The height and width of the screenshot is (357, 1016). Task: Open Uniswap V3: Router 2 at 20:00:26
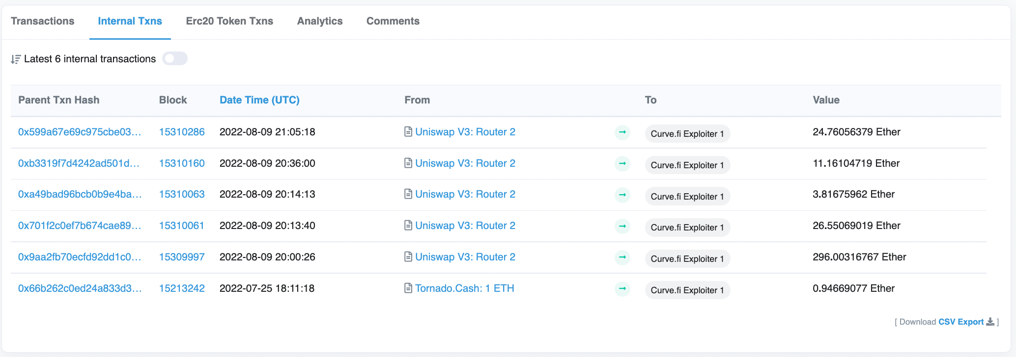pyautogui.click(x=465, y=257)
